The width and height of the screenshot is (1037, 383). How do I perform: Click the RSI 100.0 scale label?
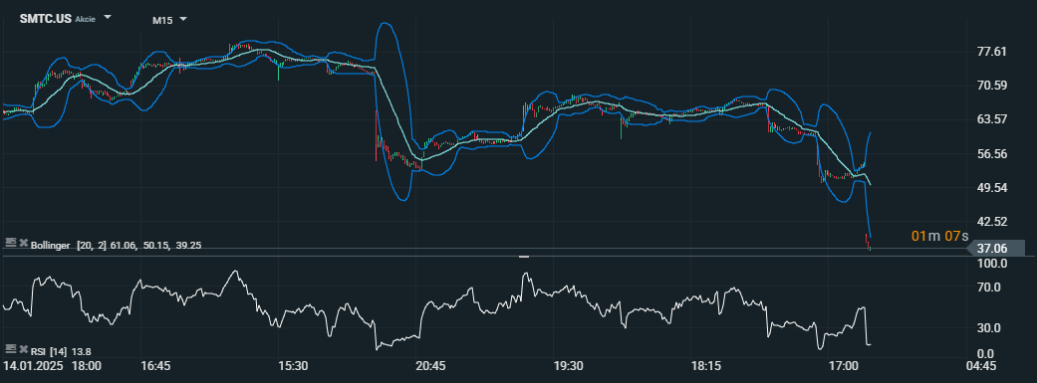992,264
